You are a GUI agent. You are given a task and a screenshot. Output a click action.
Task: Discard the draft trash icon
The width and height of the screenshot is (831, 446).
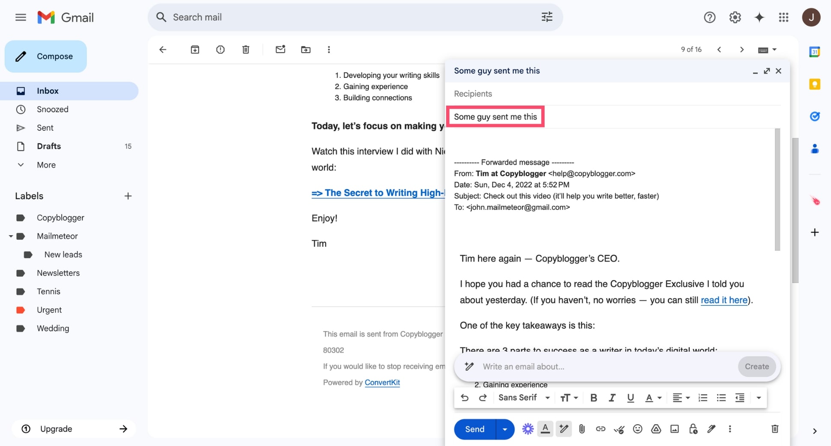click(x=775, y=429)
